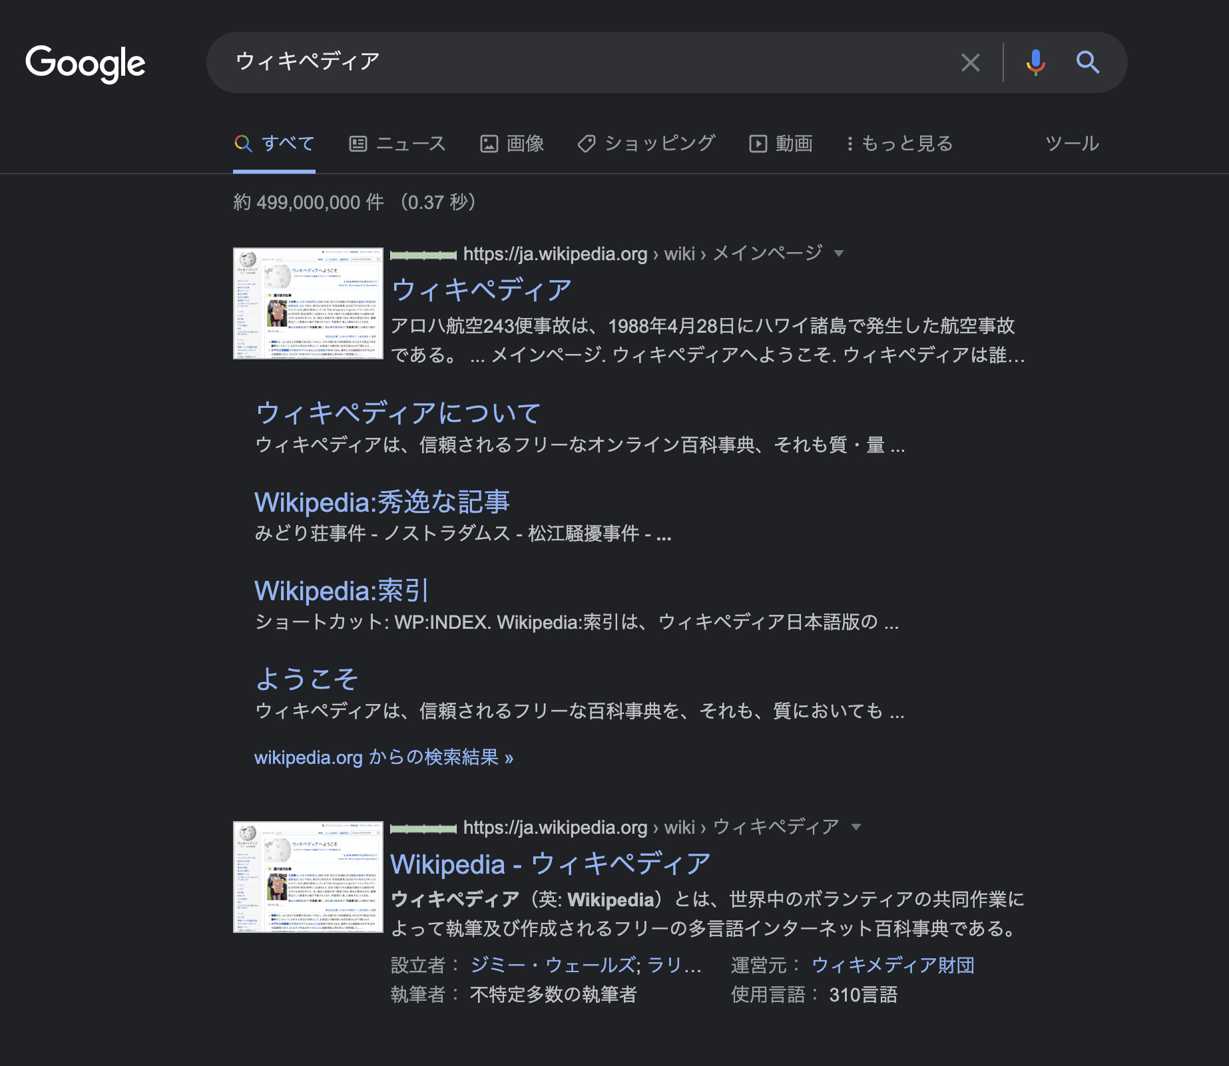The height and width of the screenshot is (1066, 1229).
Task: Click the news icon beside ニュース
Action: click(358, 144)
